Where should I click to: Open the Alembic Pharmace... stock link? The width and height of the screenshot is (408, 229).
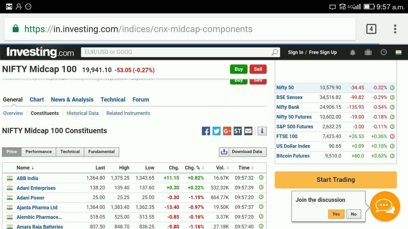click(x=39, y=217)
